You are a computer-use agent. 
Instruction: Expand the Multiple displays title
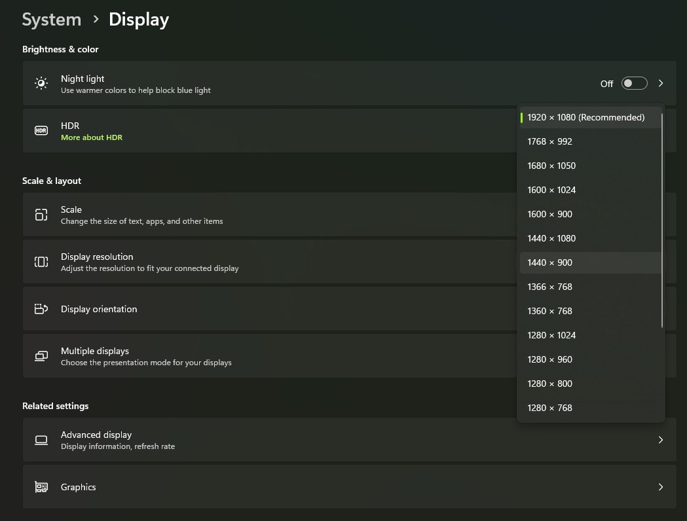pos(95,351)
